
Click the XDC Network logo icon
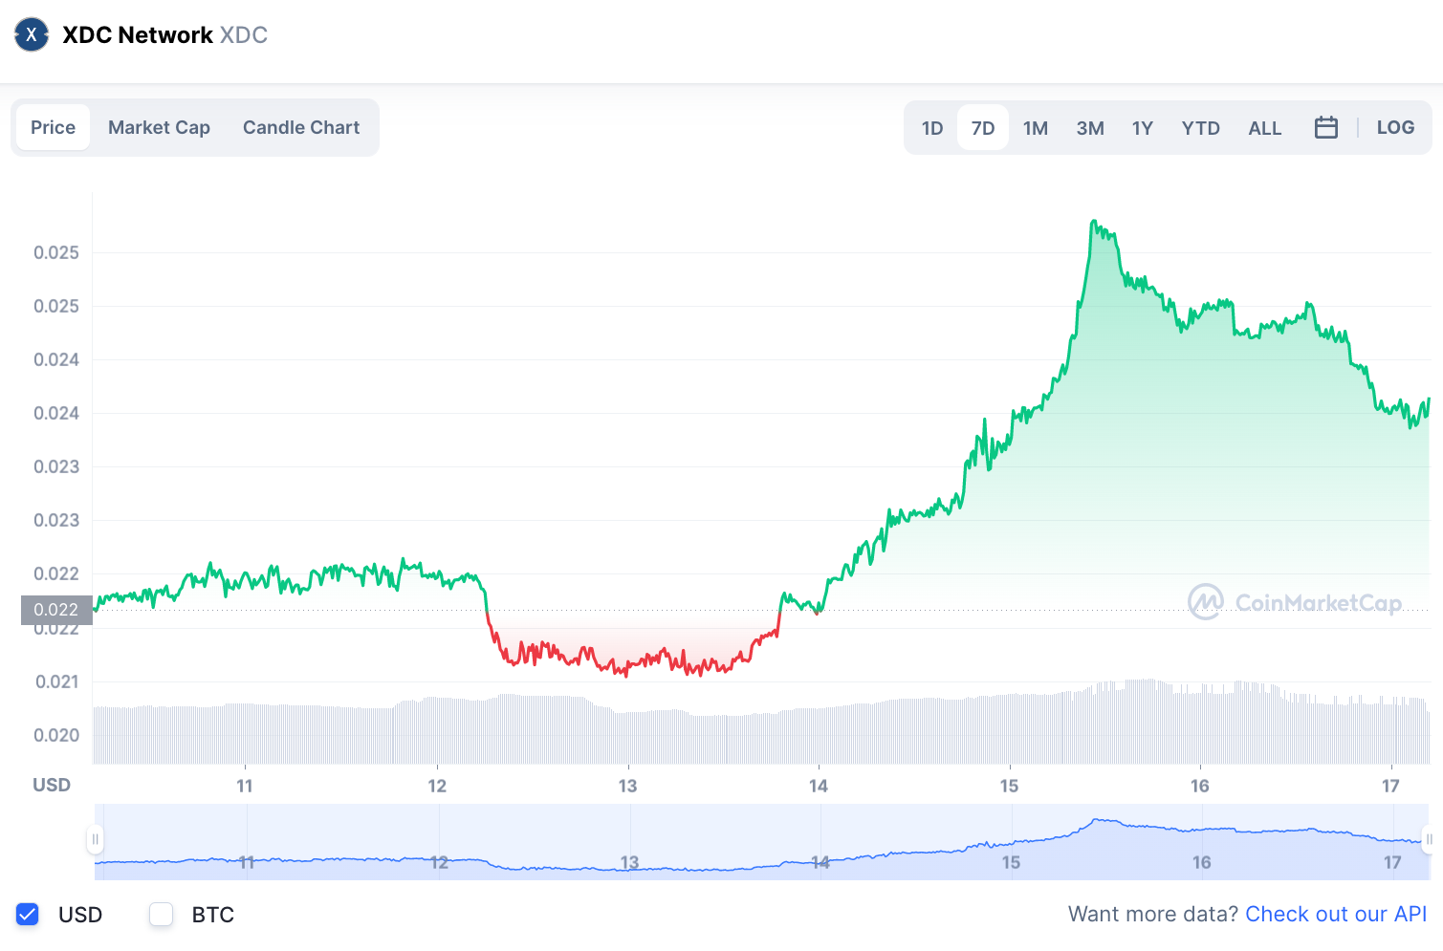pos(32,35)
